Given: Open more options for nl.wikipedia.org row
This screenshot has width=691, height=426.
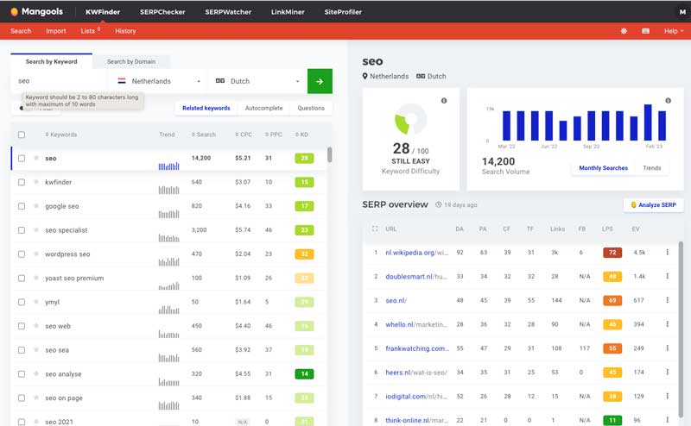Looking at the screenshot, I should pos(667,252).
